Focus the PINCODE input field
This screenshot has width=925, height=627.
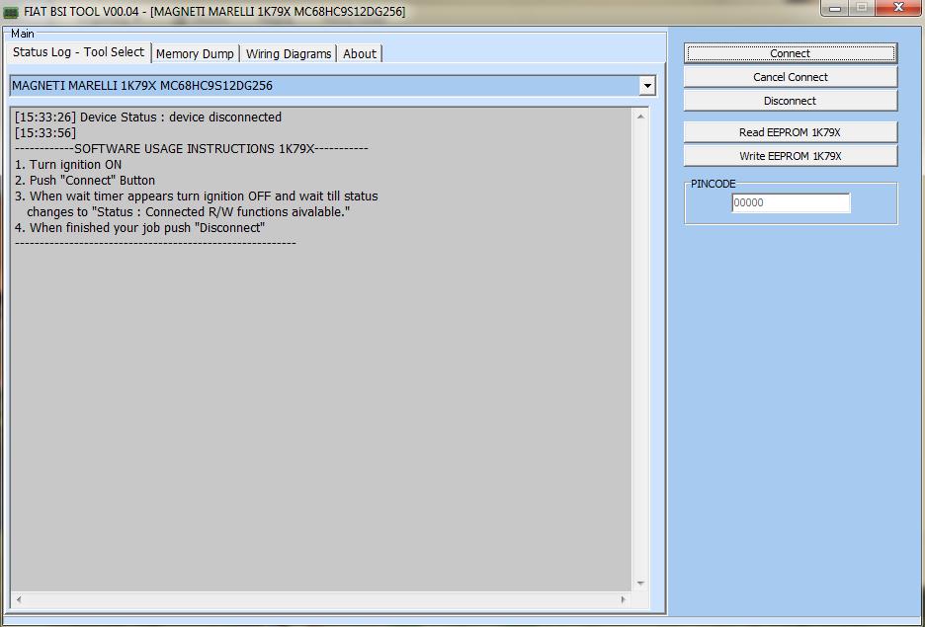point(791,202)
